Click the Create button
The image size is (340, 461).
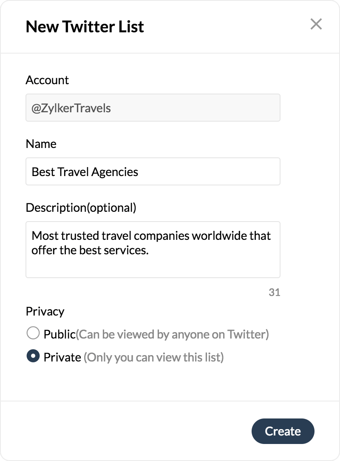click(x=283, y=431)
